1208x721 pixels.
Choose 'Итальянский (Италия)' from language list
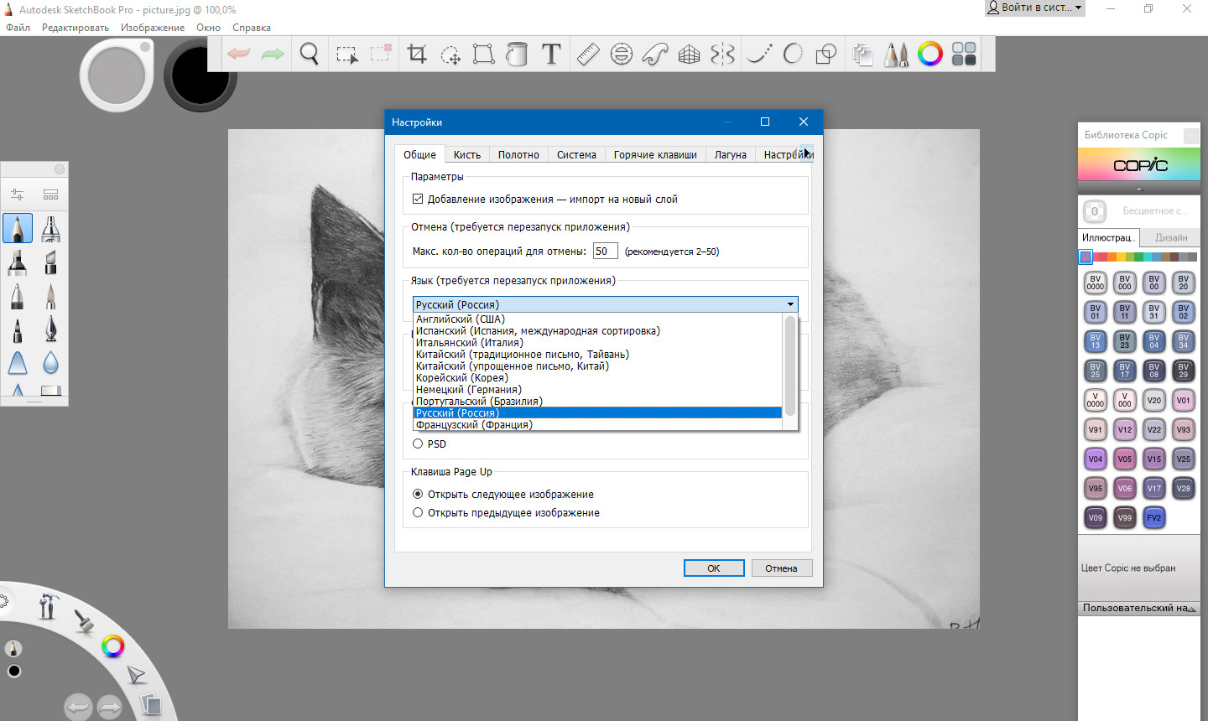click(597, 342)
